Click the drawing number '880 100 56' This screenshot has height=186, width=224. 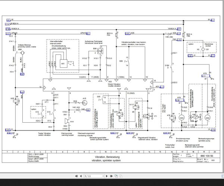pyautogui.click(x=207, y=156)
